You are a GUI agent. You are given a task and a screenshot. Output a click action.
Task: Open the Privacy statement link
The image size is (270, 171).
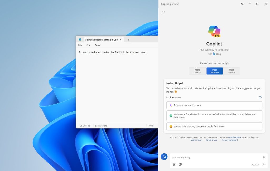(229, 140)
